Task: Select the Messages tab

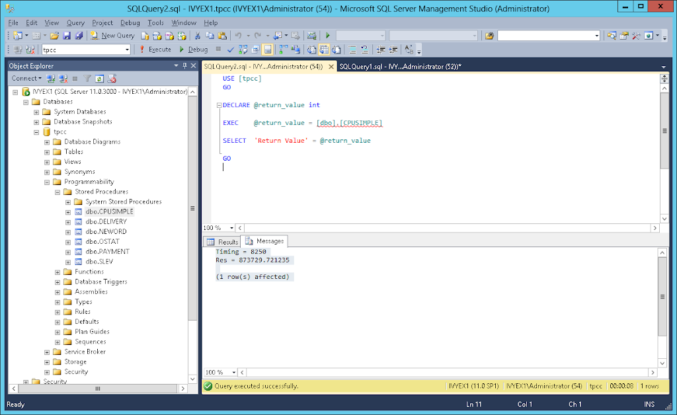Action: point(264,241)
